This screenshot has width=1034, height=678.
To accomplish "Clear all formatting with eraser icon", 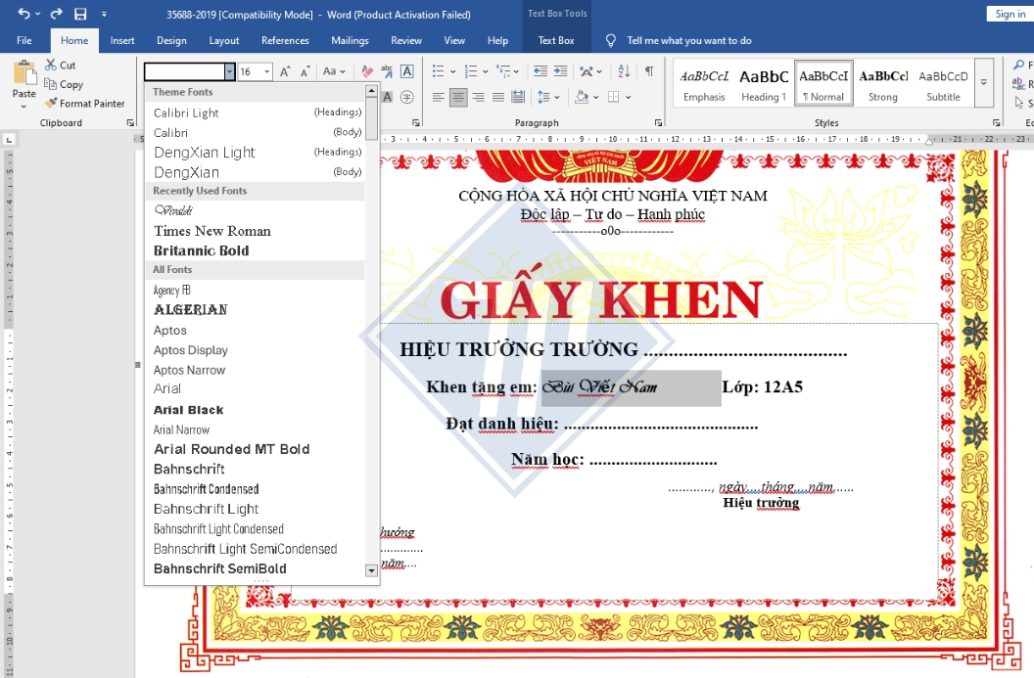I will (x=368, y=71).
